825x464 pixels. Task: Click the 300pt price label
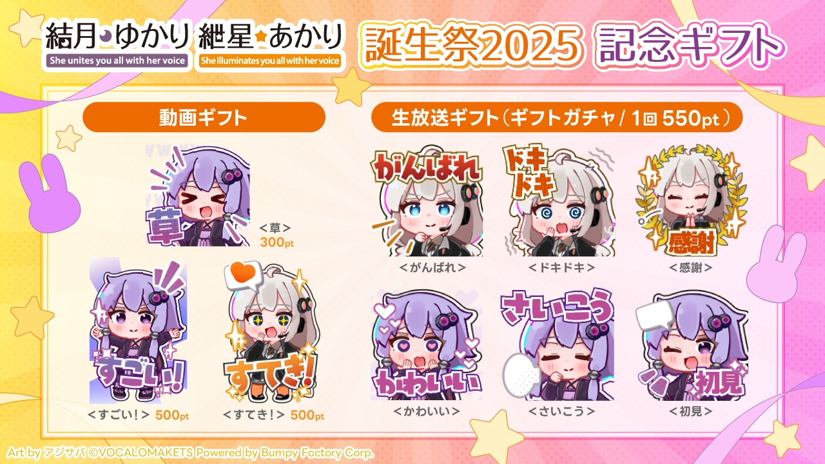coord(276,242)
